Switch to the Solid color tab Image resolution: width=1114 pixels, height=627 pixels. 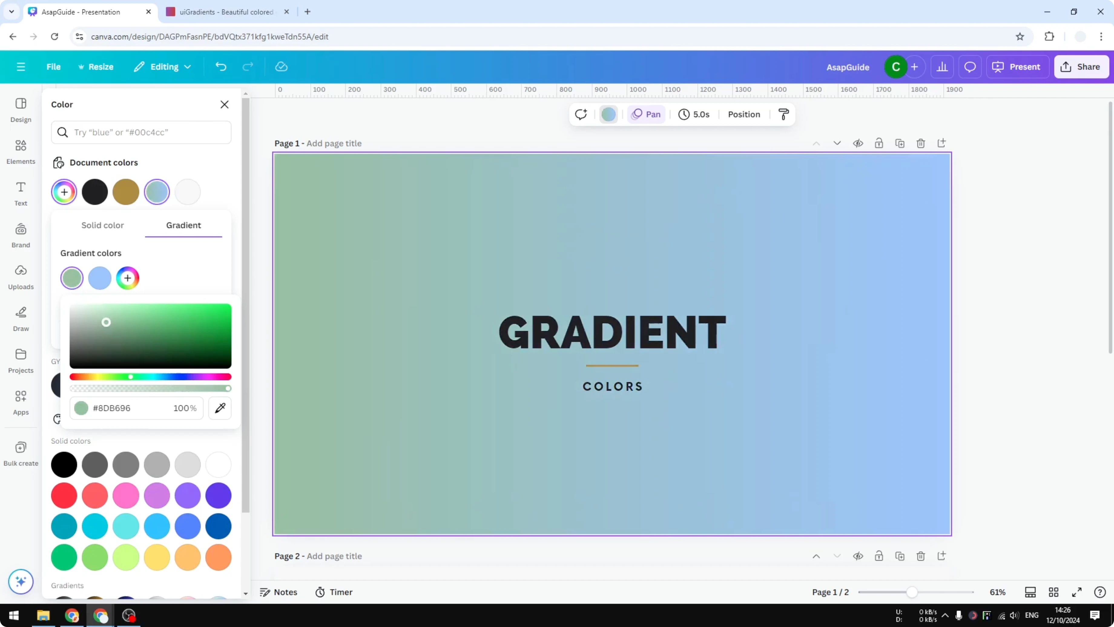[x=103, y=225]
